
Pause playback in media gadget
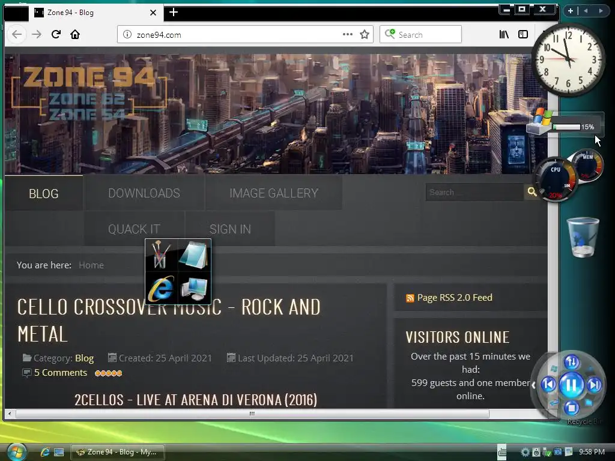[x=571, y=385]
